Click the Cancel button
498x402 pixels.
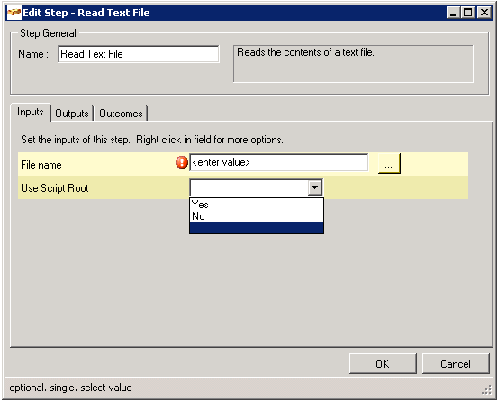[x=456, y=363]
